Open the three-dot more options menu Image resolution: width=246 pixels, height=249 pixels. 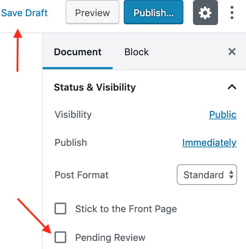[232, 13]
